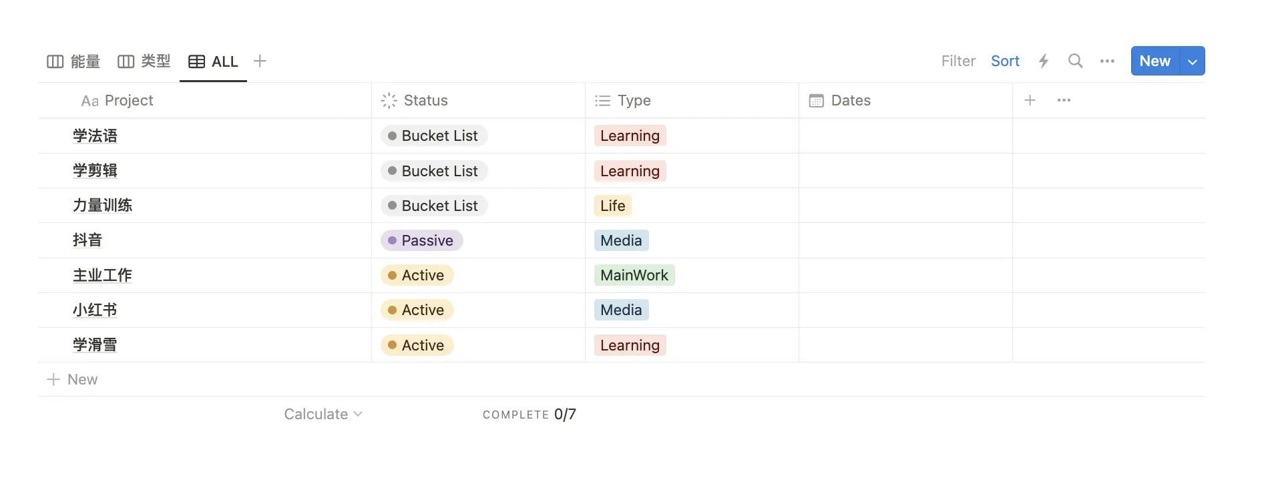
Task: Open the Passive status tag for 抖音
Action: [x=421, y=240]
